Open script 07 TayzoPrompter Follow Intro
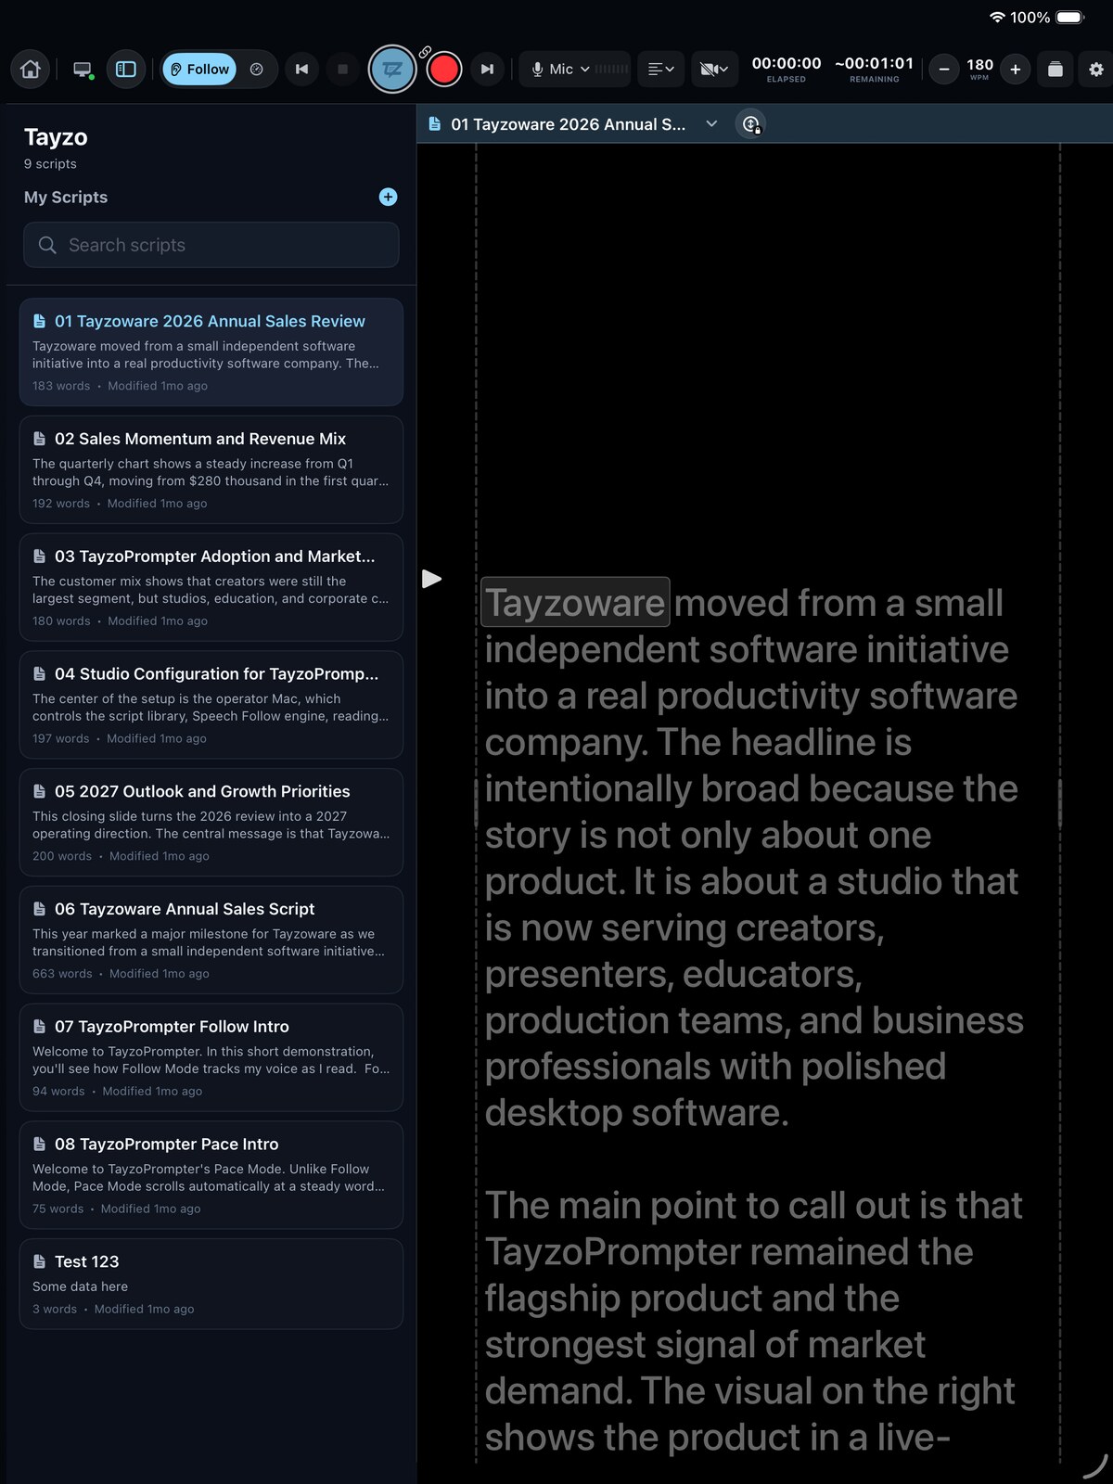This screenshot has width=1113, height=1484. click(211, 1057)
